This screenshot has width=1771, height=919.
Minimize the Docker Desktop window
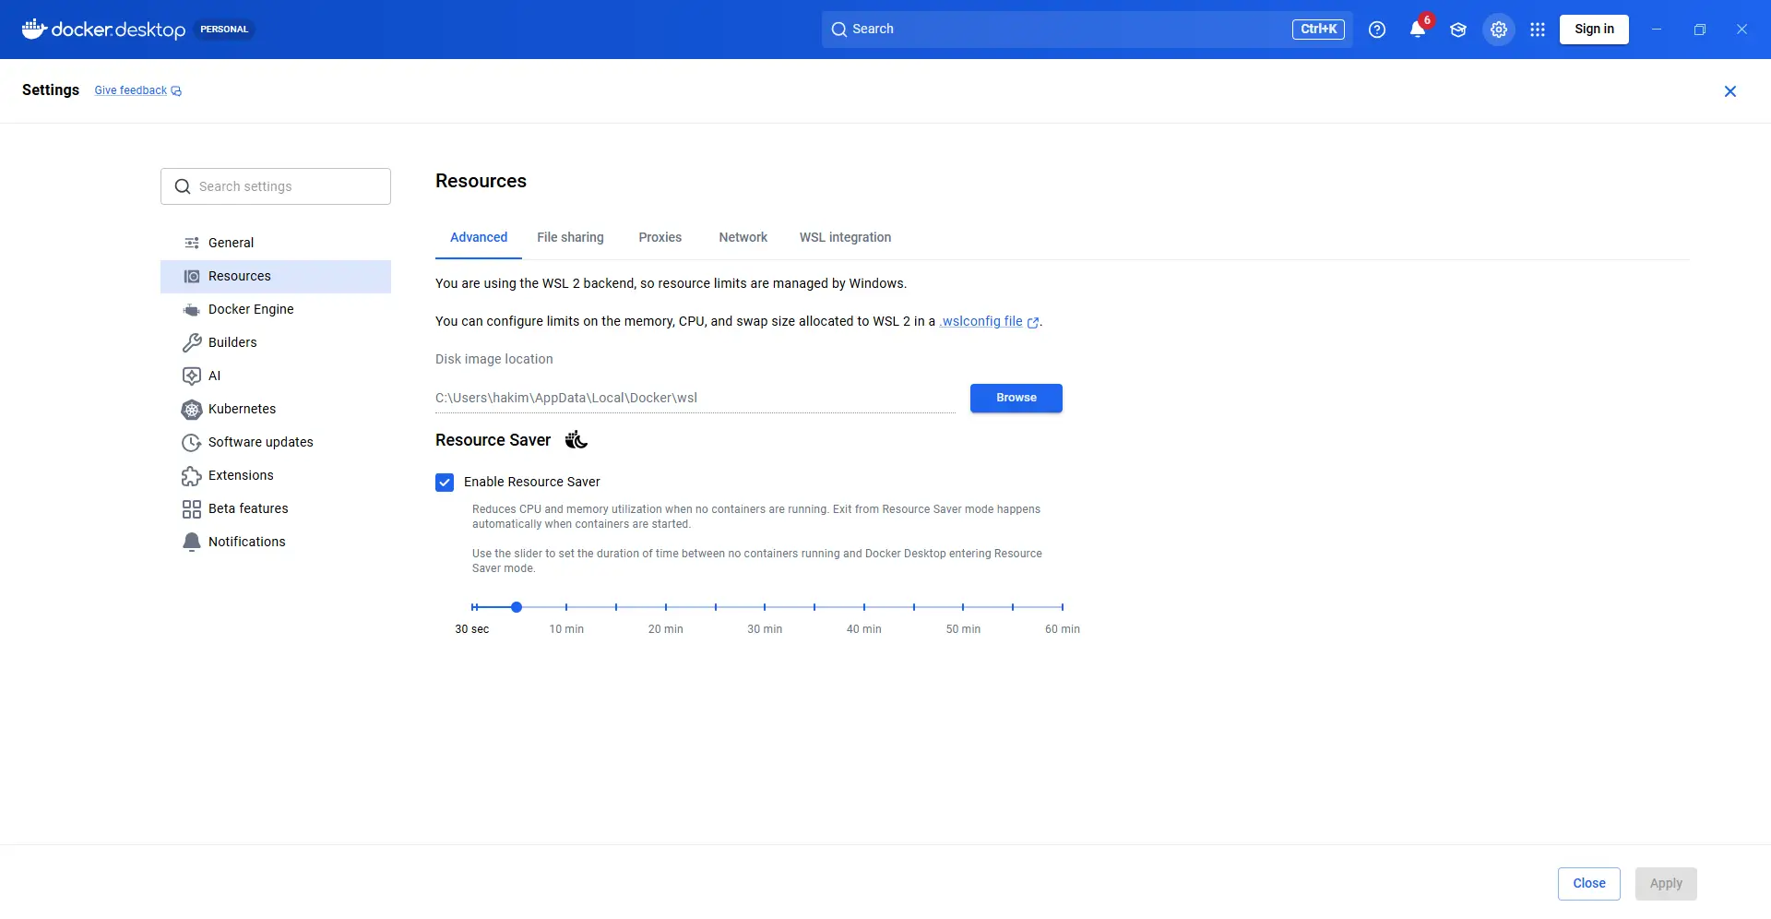[1657, 30]
